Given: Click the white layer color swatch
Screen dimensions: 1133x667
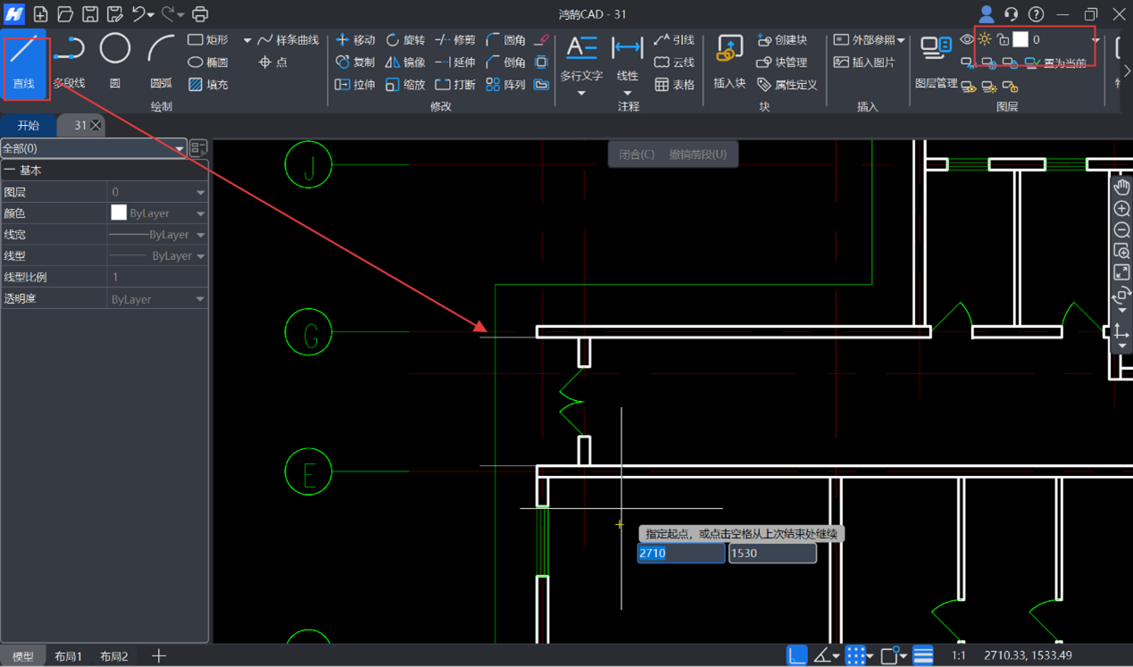Looking at the screenshot, I should tap(1020, 40).
